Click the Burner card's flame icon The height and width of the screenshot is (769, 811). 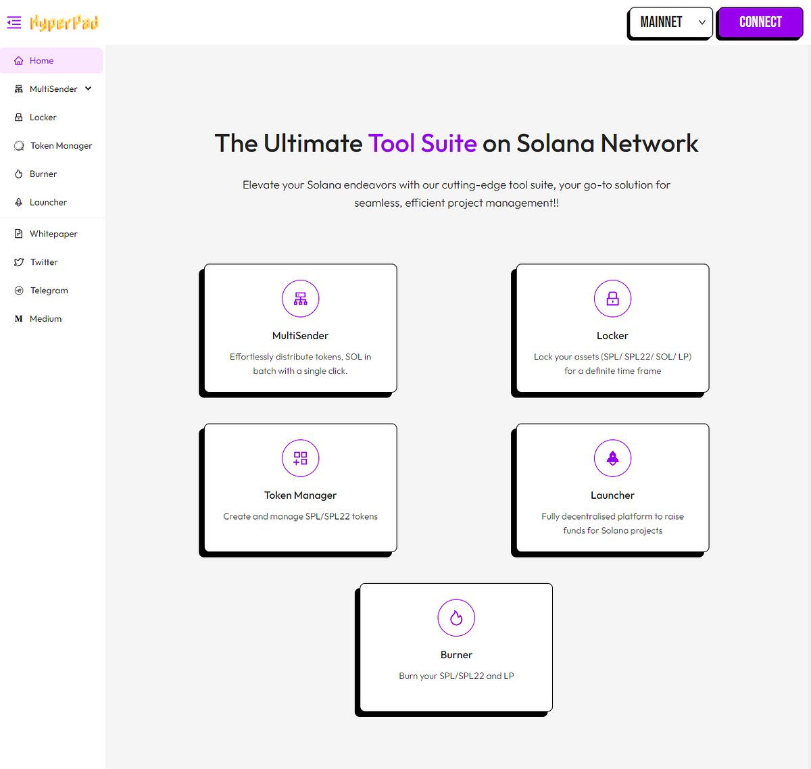(x=457, y=618)
